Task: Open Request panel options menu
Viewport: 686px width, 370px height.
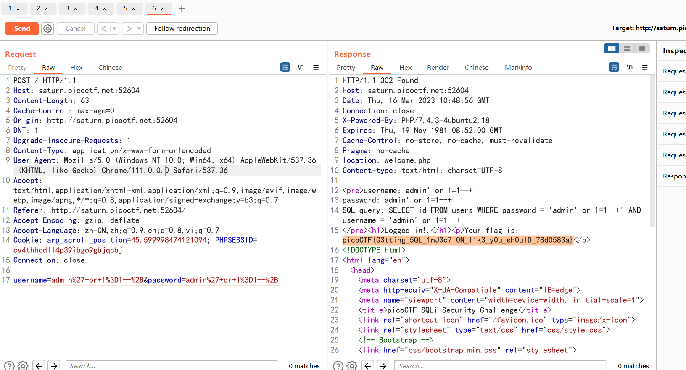Action: pos(316,67)
